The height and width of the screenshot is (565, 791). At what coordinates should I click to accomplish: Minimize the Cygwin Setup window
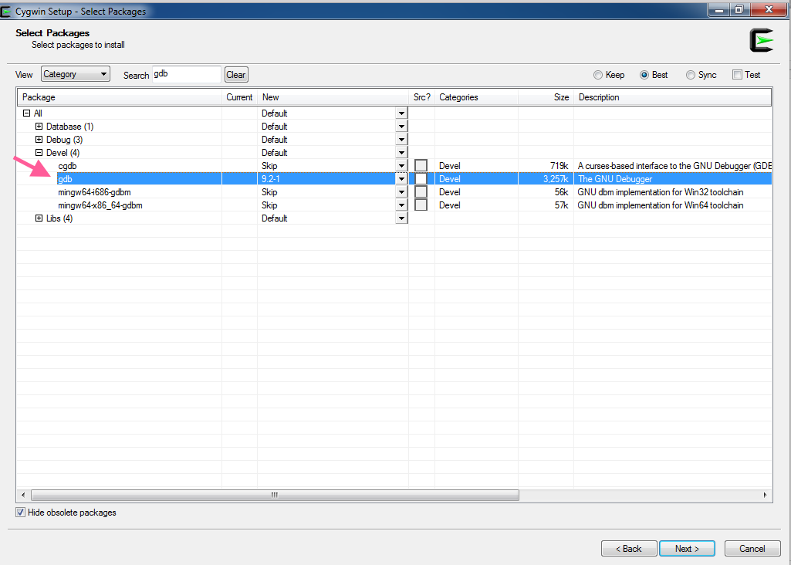coord(718,9)
